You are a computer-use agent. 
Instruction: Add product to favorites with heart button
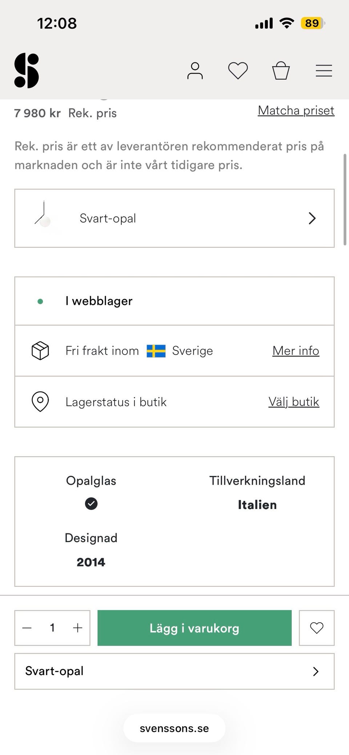(x=316, y=628)
